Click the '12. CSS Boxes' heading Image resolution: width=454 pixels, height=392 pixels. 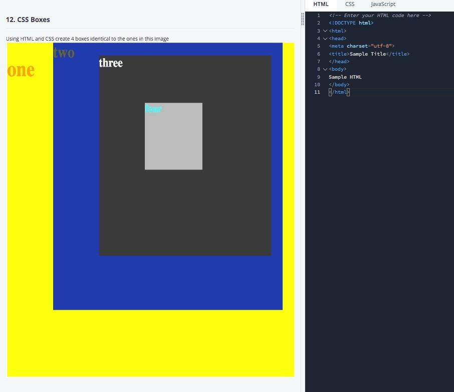(28, 20)
